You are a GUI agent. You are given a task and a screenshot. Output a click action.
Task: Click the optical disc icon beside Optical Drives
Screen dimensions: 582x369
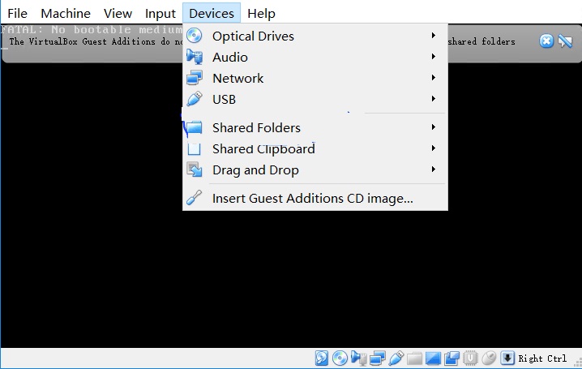click(x=194, y=36)
